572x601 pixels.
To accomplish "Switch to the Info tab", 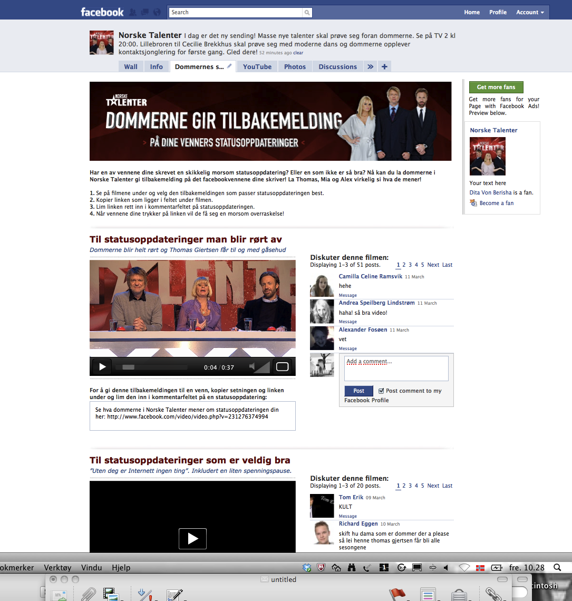I will [x=157, y=67].
